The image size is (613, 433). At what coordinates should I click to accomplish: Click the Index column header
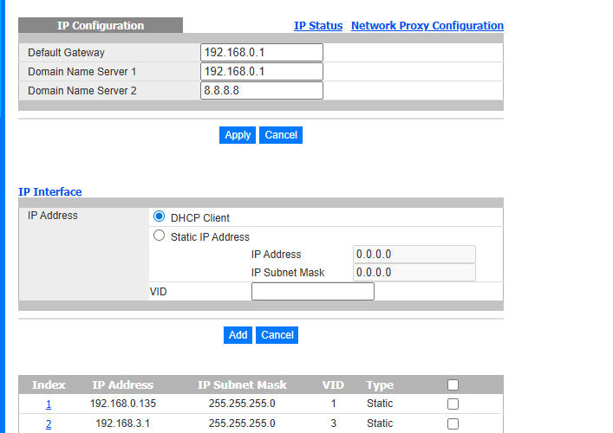[49, 385]
